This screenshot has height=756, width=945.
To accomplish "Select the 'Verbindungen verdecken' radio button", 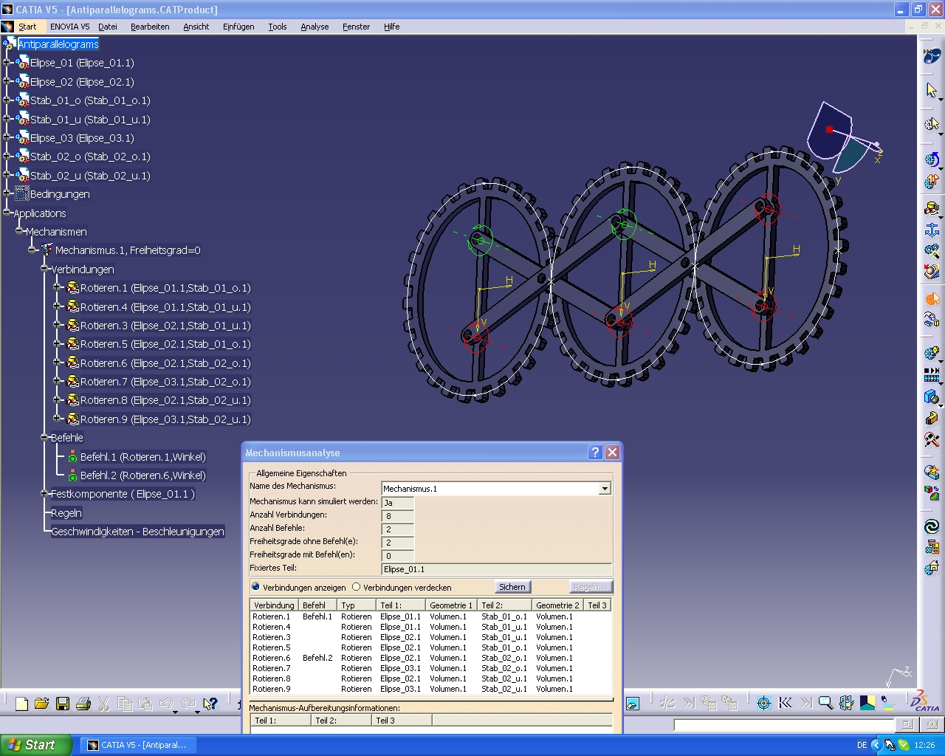I will point(356,587).
